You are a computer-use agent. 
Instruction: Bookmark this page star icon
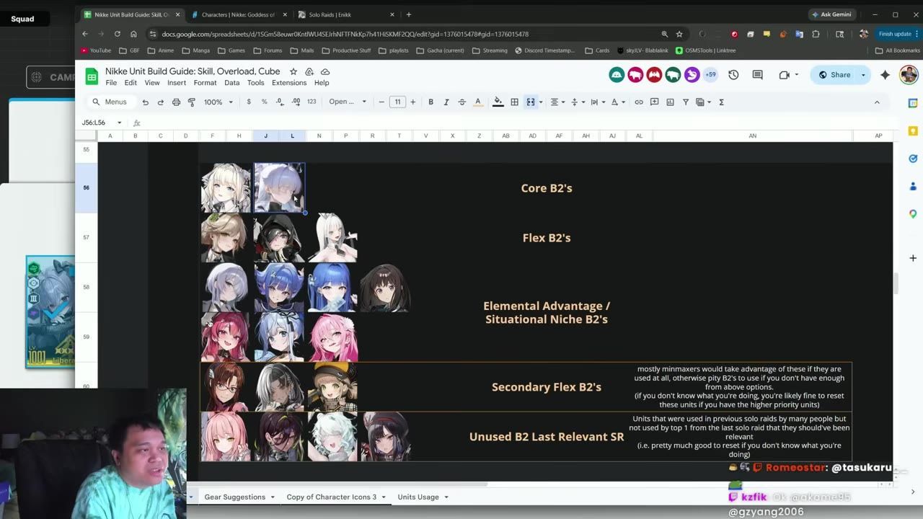pyautogui.click(x=679, y=34)
